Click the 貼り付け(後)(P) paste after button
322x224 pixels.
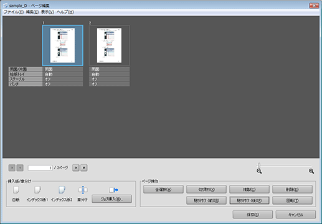click(x=249, y=200)
